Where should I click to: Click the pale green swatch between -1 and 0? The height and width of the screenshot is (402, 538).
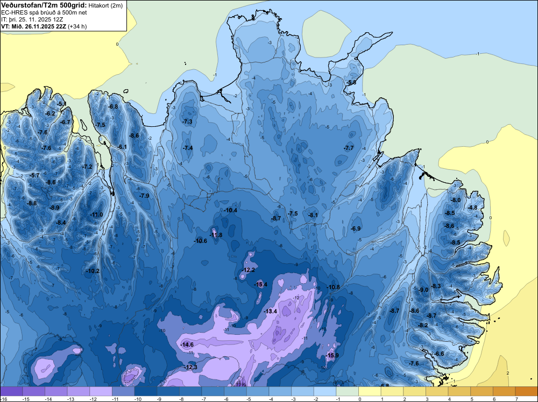click(347, 391)
